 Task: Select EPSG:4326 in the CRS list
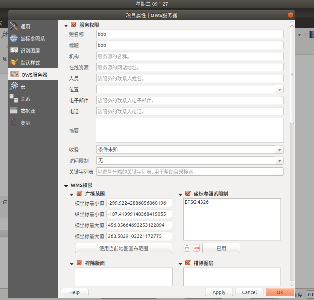[x=197, y=202]
